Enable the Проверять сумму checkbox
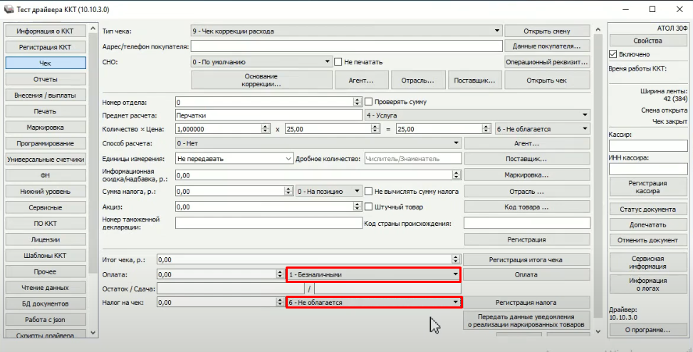The image size is (693, 352). (369, 102)
